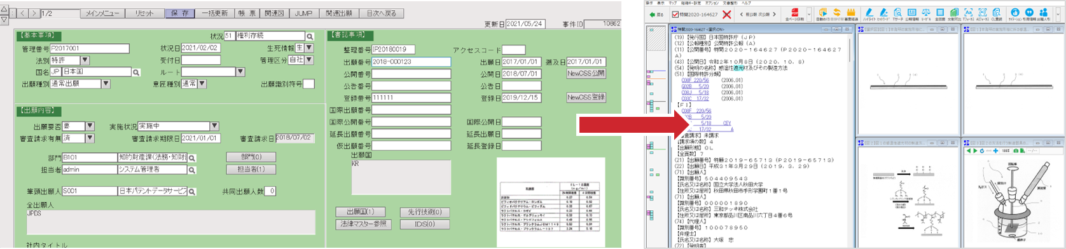Open the 法別 (特許) dropdown
The height and width of the screenshot is (249, 1066).
point(85,60)
